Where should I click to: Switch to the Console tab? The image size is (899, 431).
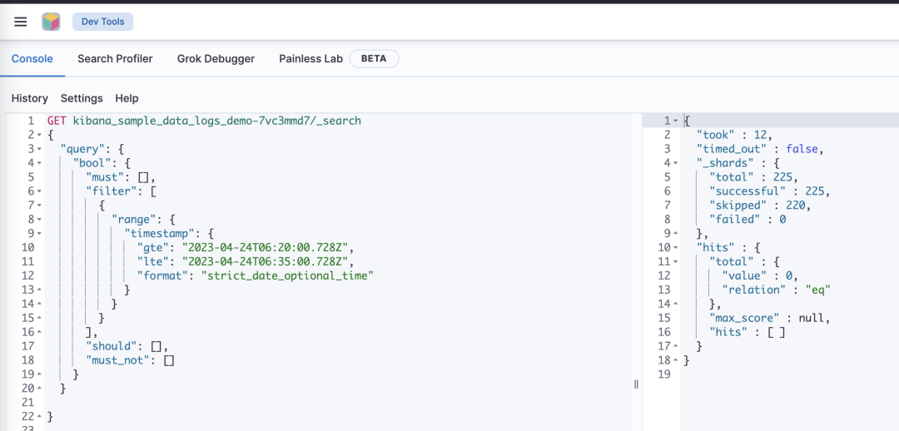coord(32,58)
